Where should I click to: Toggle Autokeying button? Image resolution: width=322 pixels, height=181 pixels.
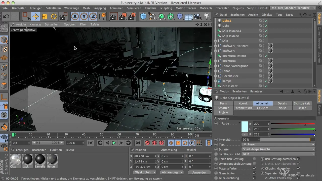(x=154, y=143)
